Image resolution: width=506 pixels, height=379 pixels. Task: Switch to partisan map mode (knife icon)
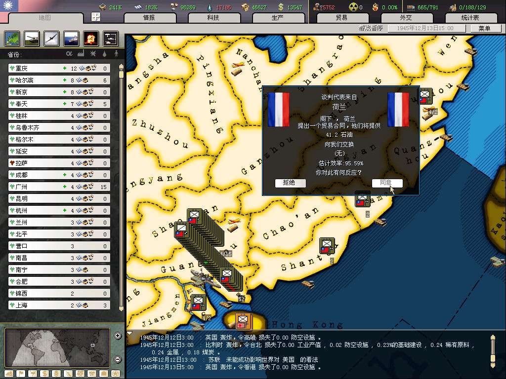point(68,374)
